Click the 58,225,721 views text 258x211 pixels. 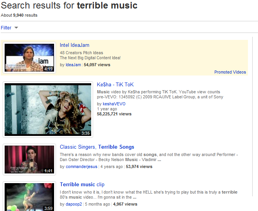(x=114, y=114)
